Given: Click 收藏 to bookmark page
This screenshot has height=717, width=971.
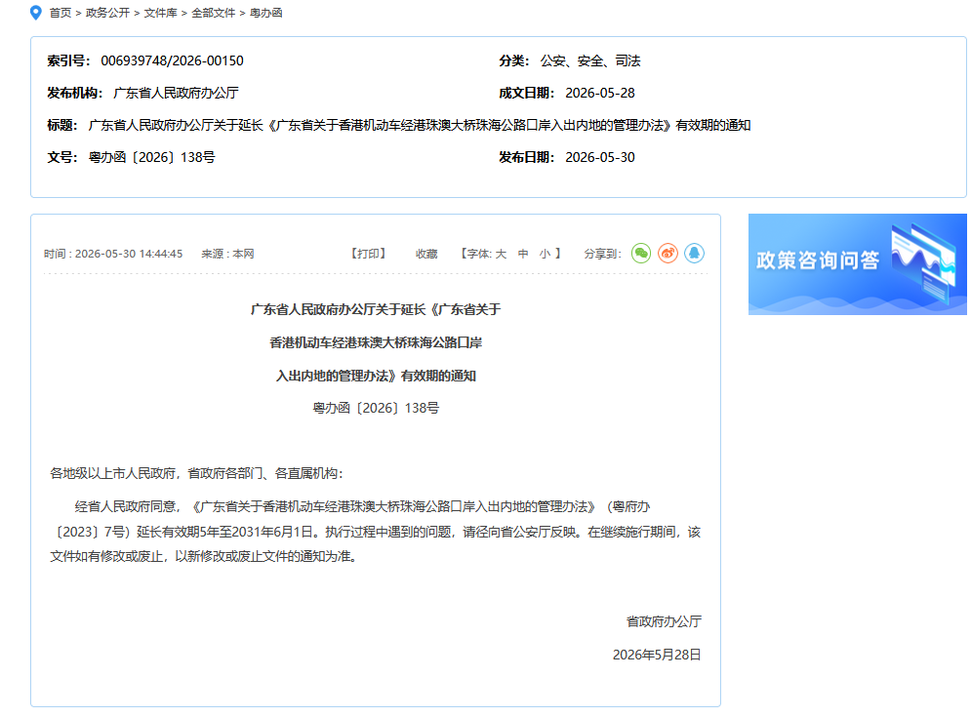Looking at the screenshot, I should click(x=426, y=254).
